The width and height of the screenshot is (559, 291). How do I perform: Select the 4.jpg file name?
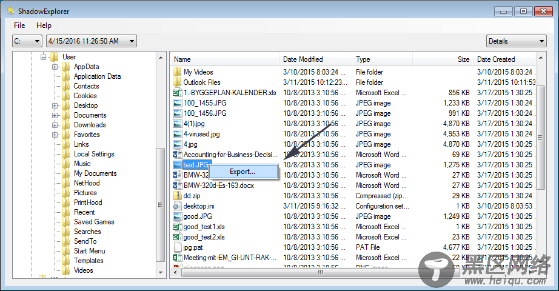click(x=190, y=144)
